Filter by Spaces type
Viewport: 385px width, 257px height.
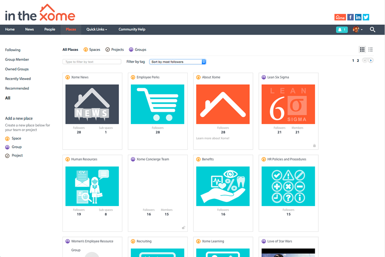click(x=92, y=50)
